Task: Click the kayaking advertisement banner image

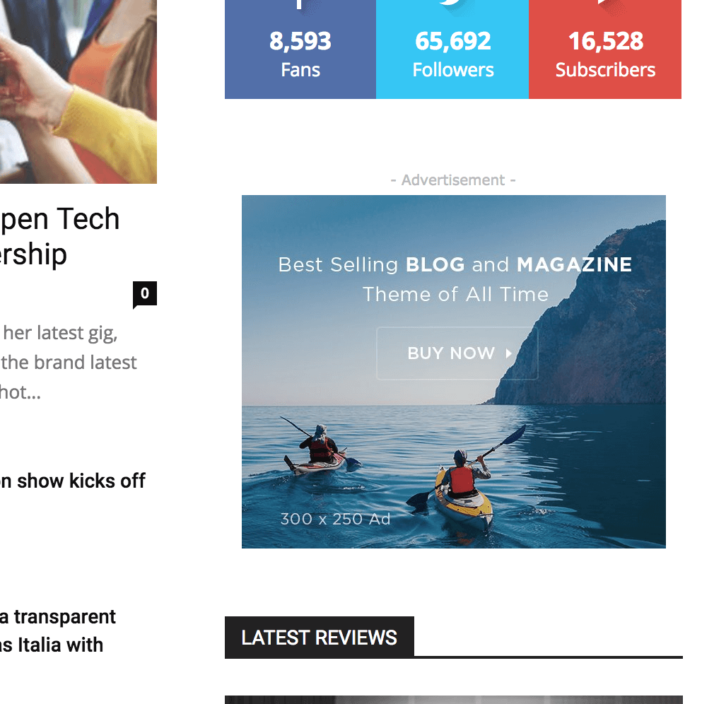Action: click(454, 372)
